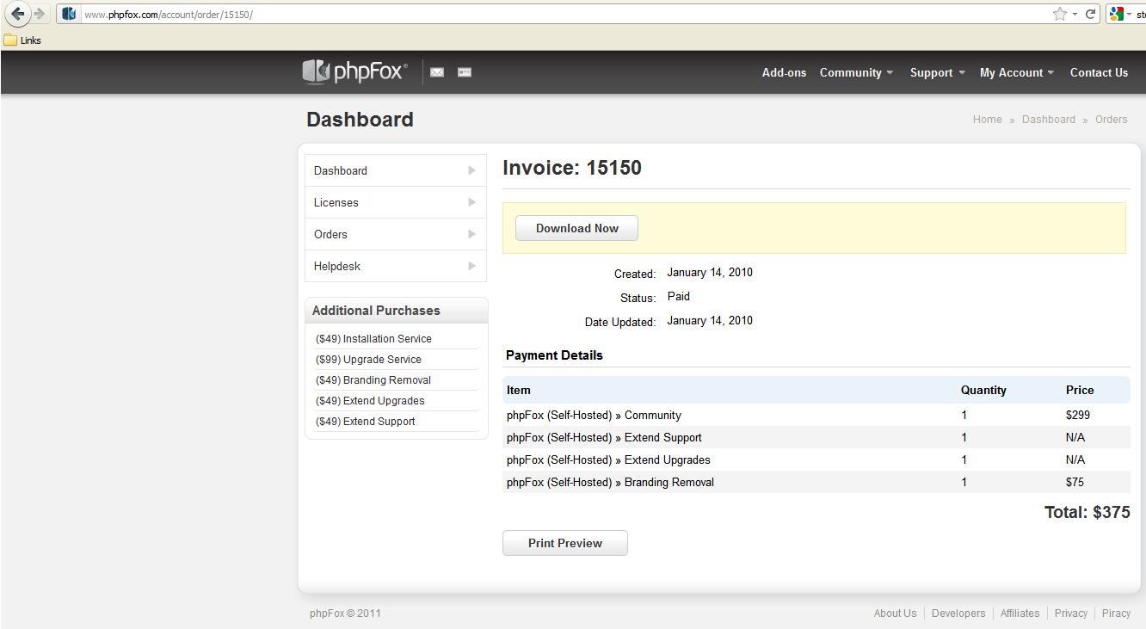Click the browser forward arrow button
The image size is (1146, 629).
click(39, 14)
